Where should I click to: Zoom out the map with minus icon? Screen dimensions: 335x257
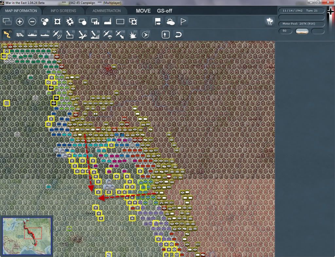click(32, 22)
